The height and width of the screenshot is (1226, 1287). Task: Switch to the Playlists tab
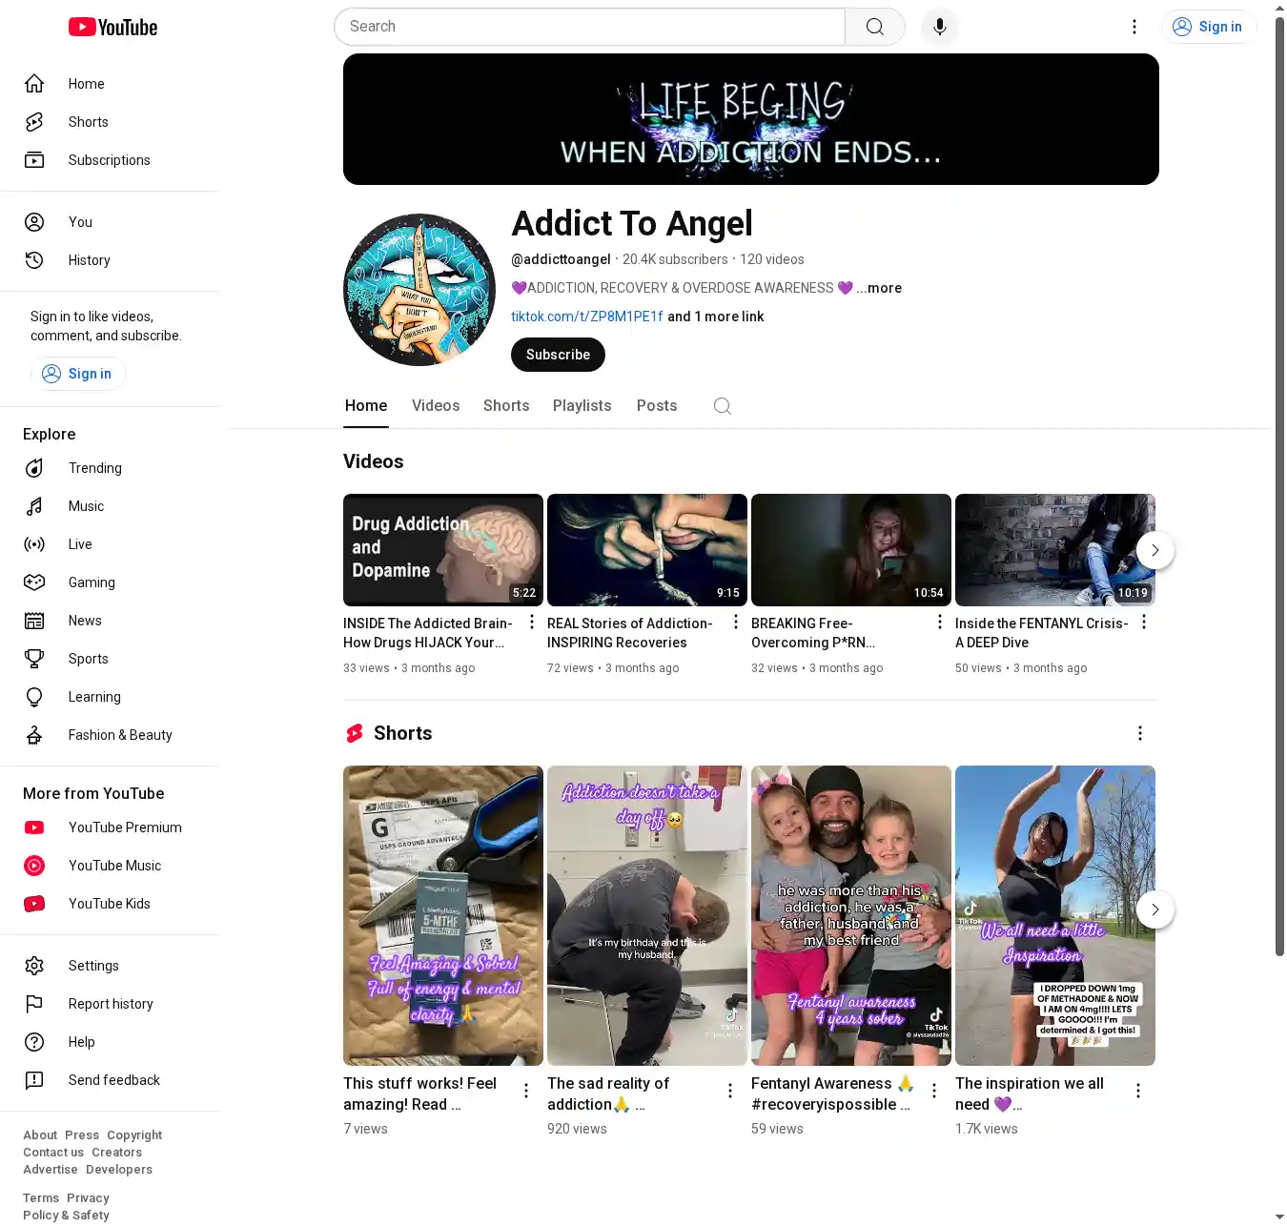click(582, 406)
